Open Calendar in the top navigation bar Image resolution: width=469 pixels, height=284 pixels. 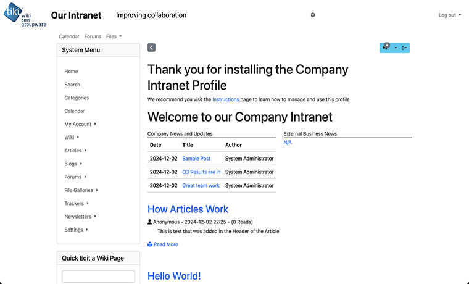69,36
